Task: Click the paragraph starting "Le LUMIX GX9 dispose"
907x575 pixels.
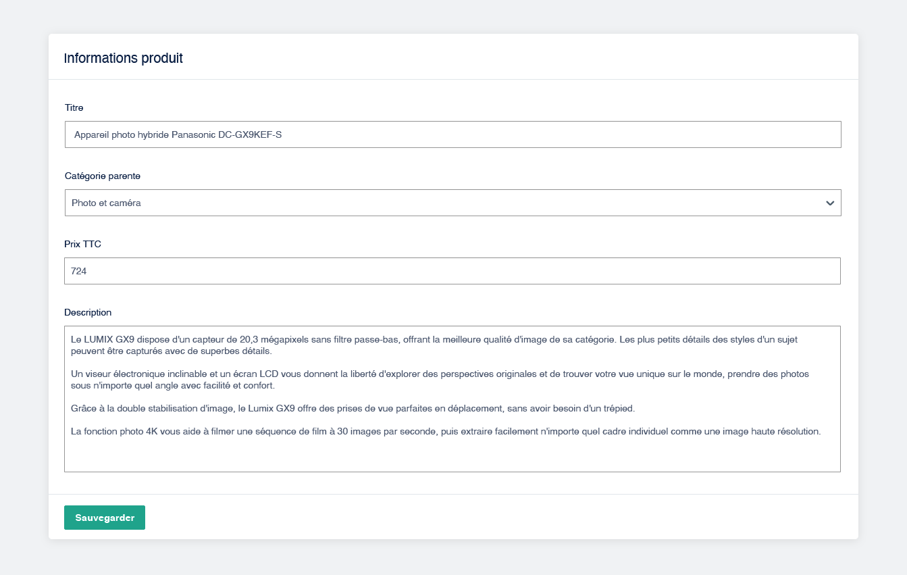Action: [434, 345]
